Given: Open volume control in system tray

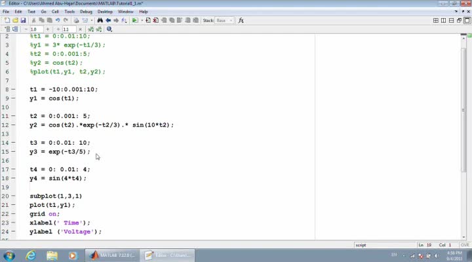Looking at the screenshot, I should click(x=437, y=256).
